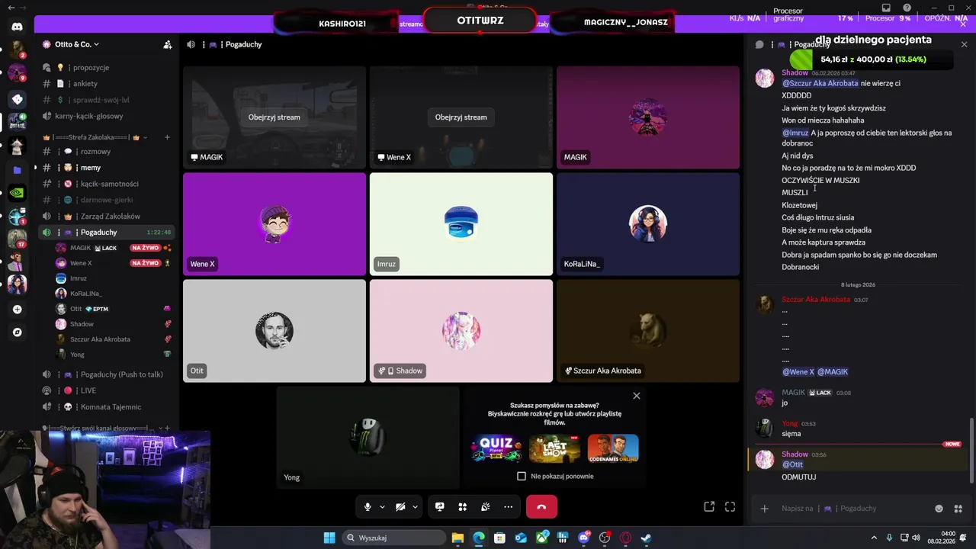Open soundboard in call controls
976x549 pixels.
pyautogui.click(x=485, y=507)
